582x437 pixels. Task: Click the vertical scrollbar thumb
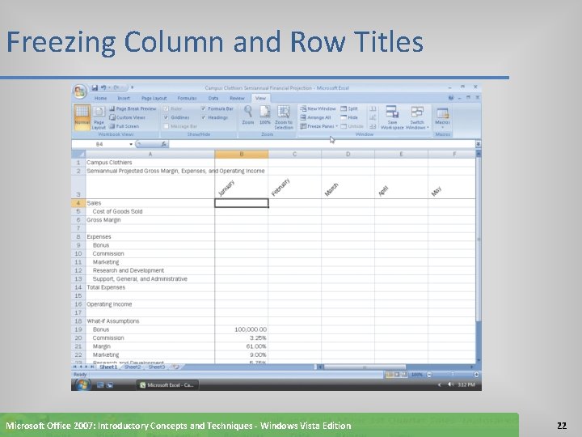(x=479, y=239)
